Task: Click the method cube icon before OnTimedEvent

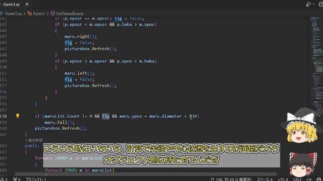Action: (52, 14)
